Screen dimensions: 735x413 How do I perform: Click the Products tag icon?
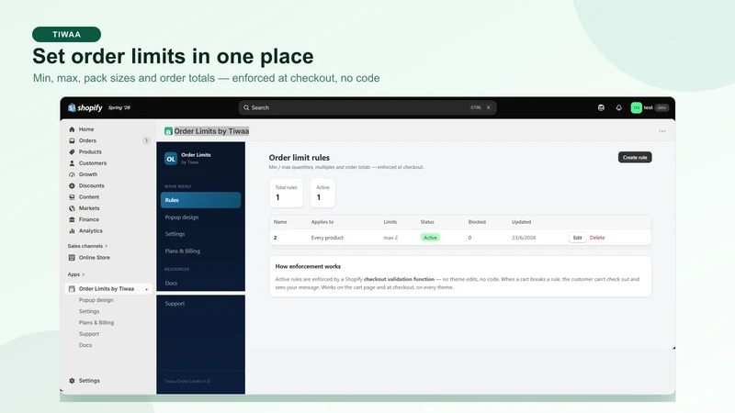coord(72,151)
